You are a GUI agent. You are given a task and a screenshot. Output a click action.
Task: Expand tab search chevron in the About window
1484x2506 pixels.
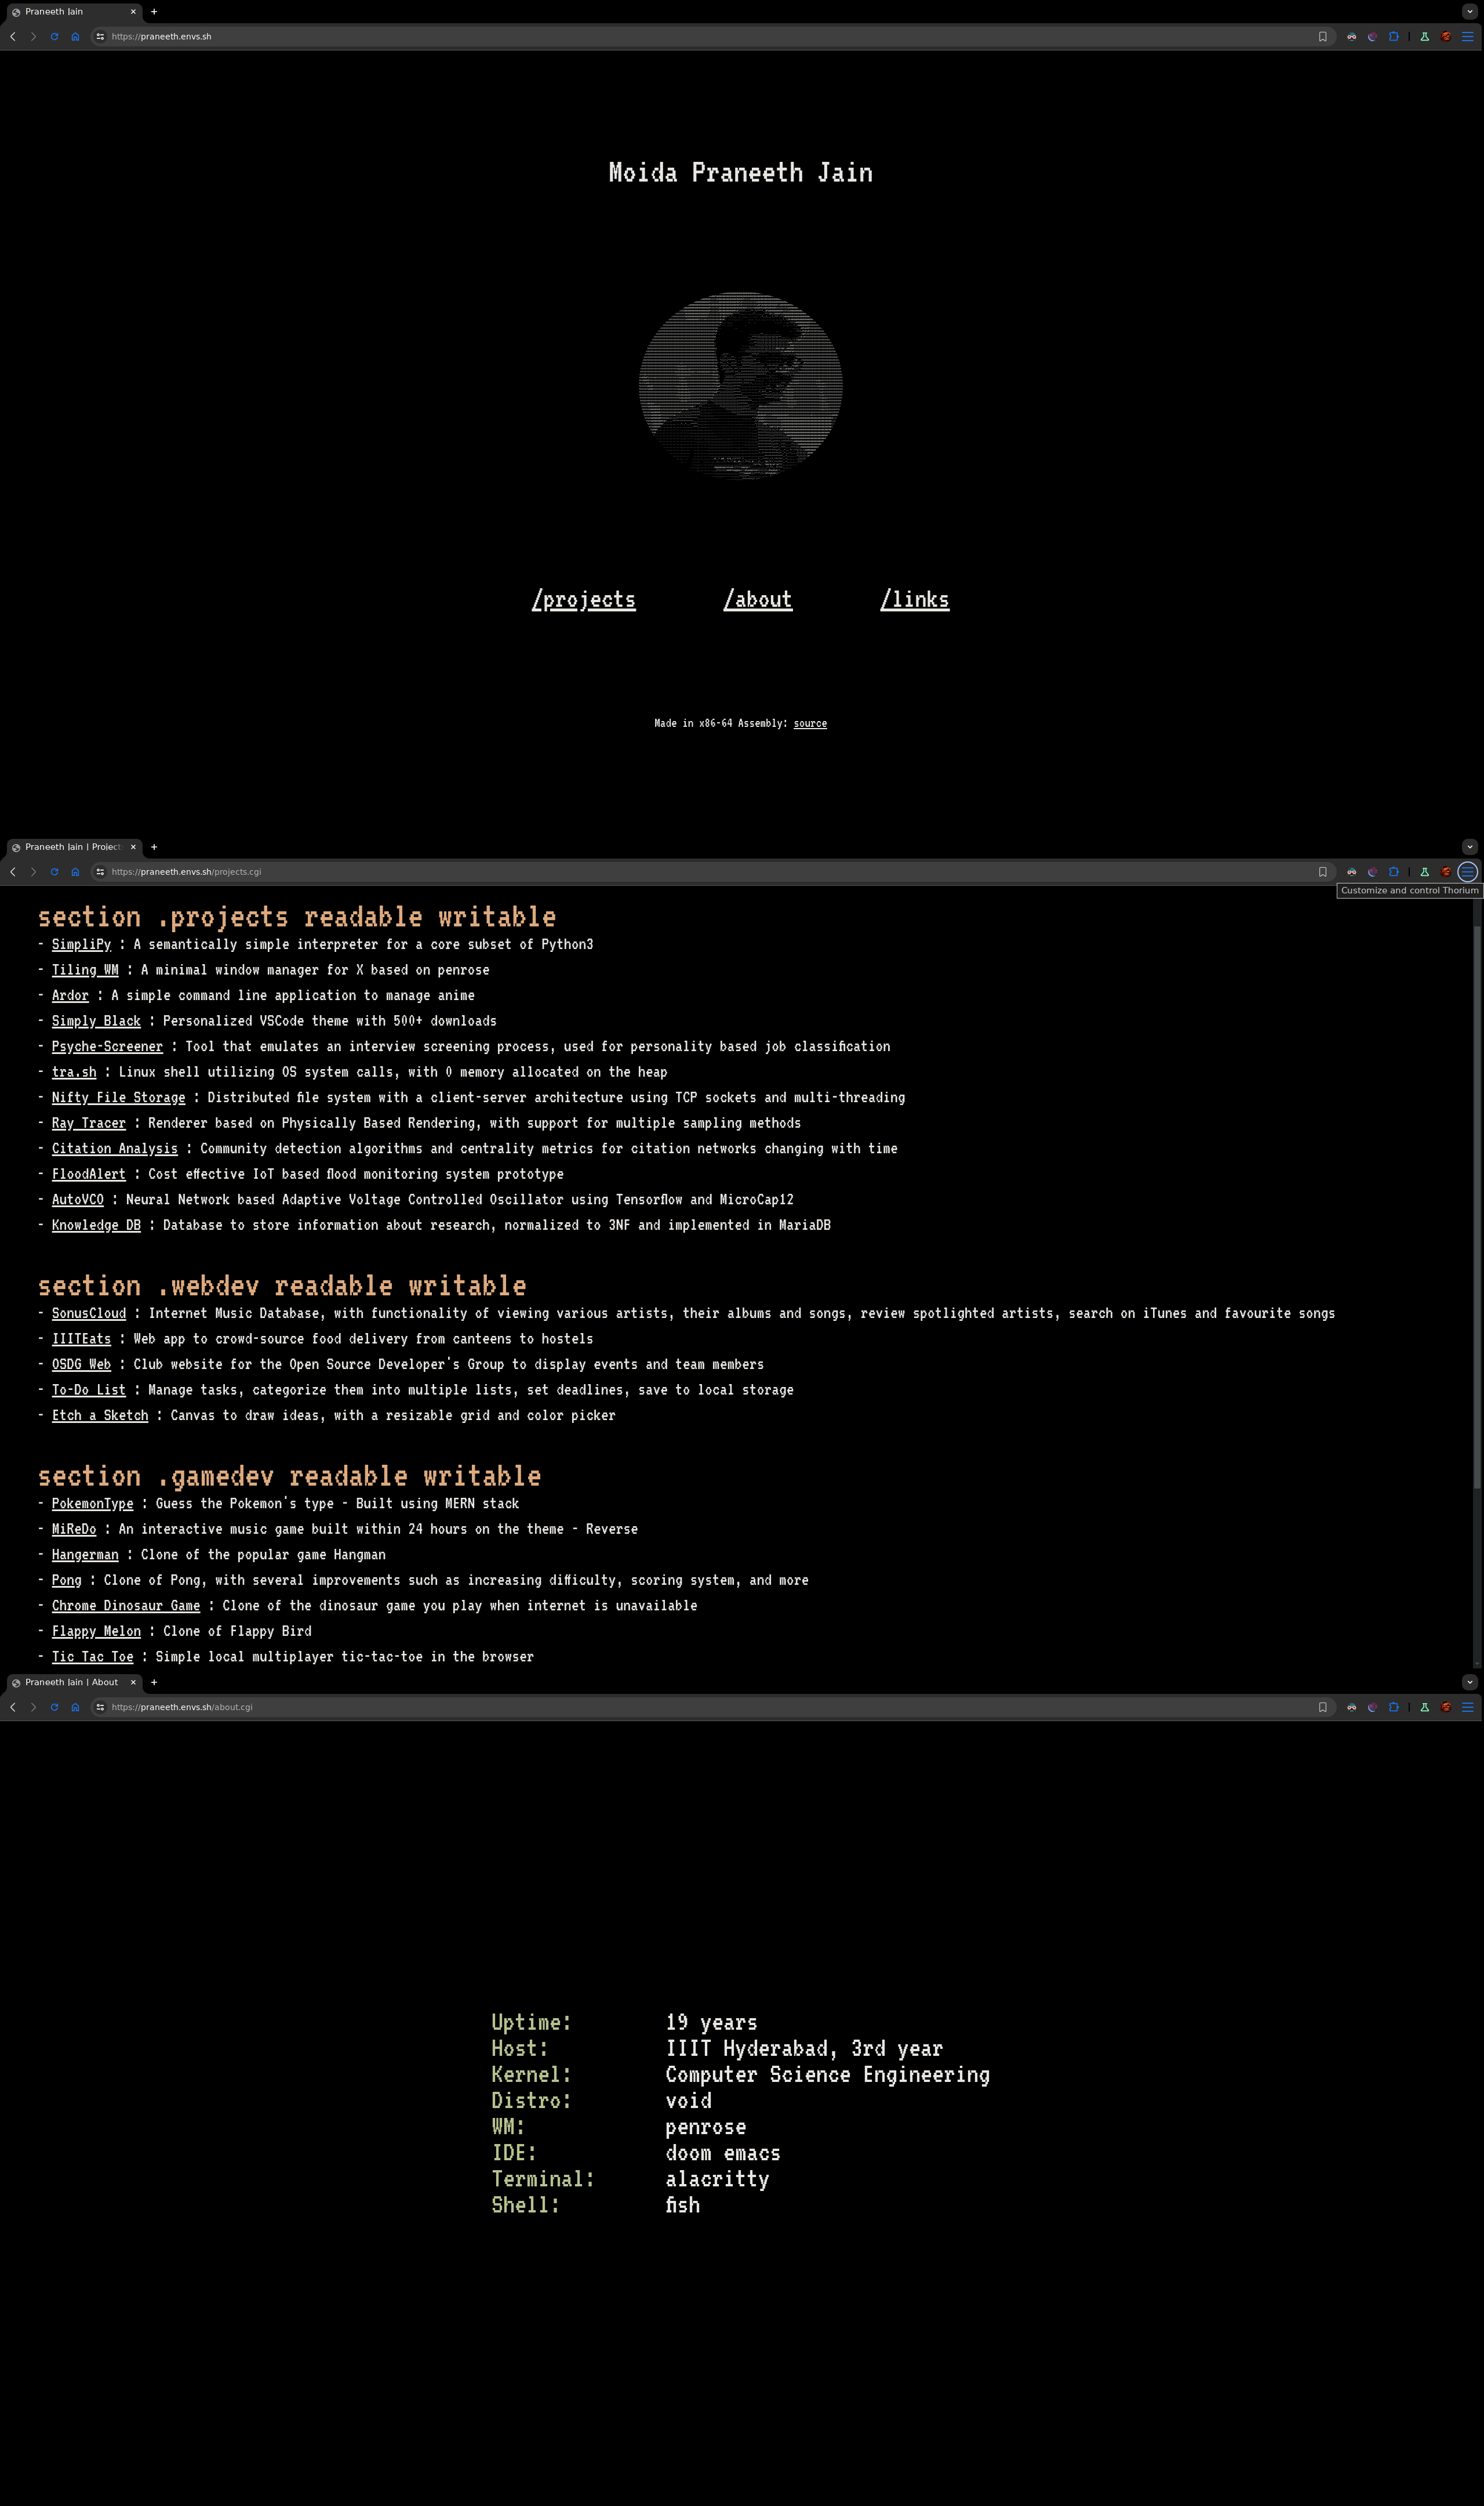click(x=1469, y=1682)
